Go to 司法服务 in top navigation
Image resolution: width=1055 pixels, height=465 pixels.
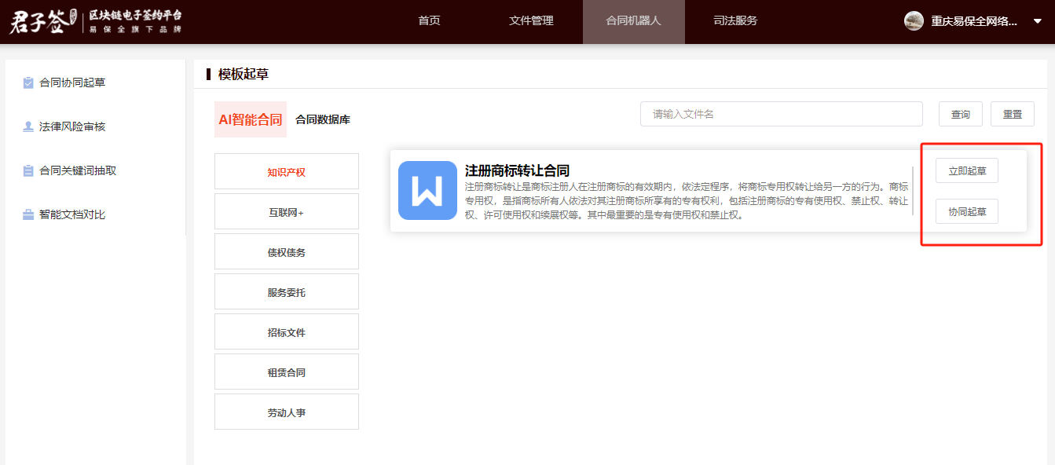click(x=735, y=21)
